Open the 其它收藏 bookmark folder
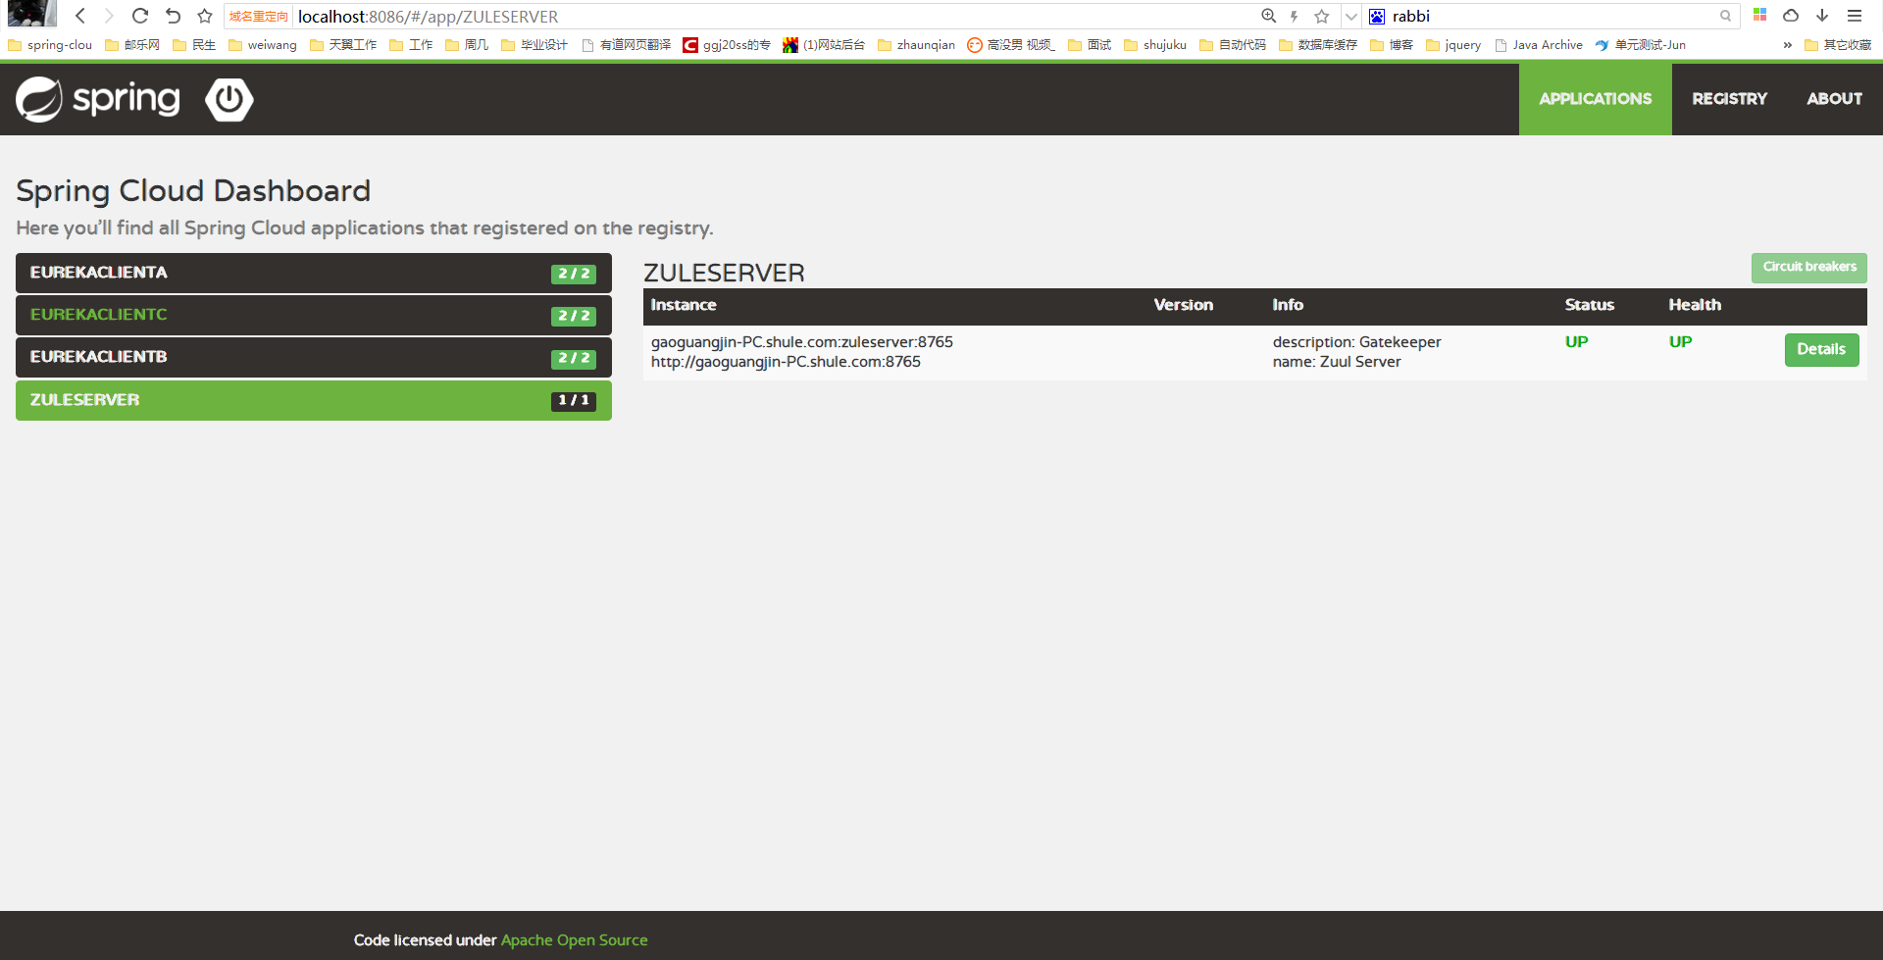 click(x=1838, y=45)
